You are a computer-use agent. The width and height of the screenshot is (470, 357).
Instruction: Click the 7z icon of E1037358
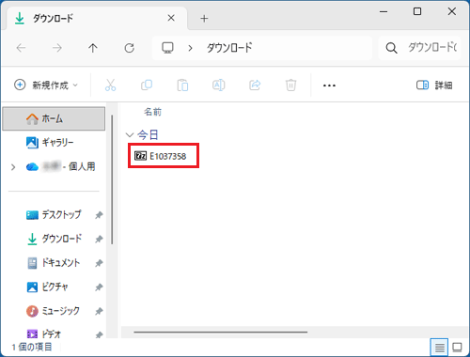140,156
